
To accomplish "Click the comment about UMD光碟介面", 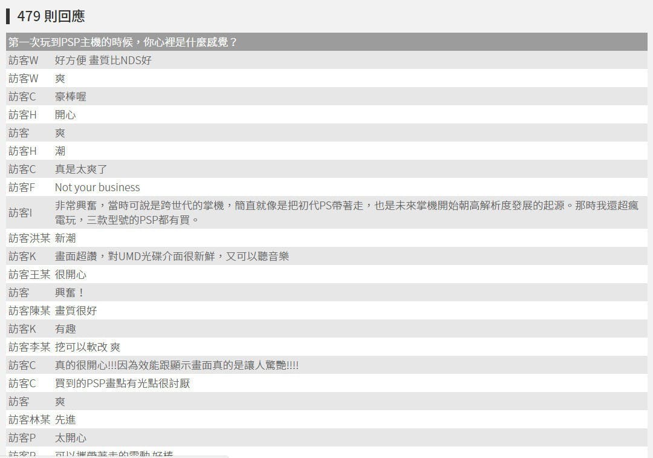I will 172,257.
